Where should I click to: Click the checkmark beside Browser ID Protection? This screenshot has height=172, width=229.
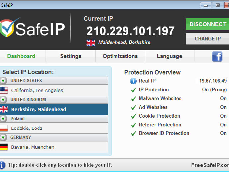pos(133,133)
